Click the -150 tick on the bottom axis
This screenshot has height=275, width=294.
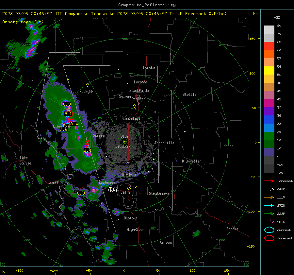pos(19,270)
